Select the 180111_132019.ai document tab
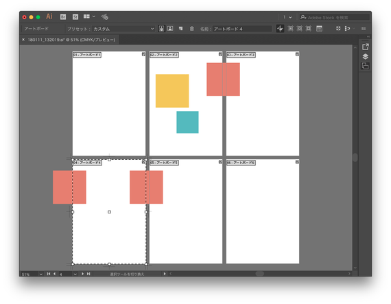Viewport: 391px width, 304px height. [71, 40]
